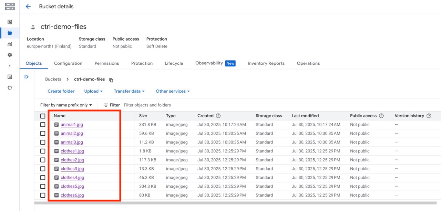Open the Upload dropdown menu
The height and width of the screenshot is (211, 441).
coord(93,91)
